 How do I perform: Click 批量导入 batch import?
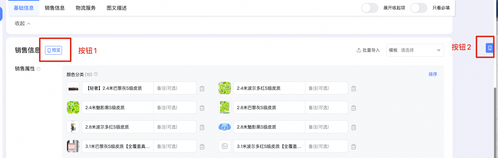pos(368,50)
